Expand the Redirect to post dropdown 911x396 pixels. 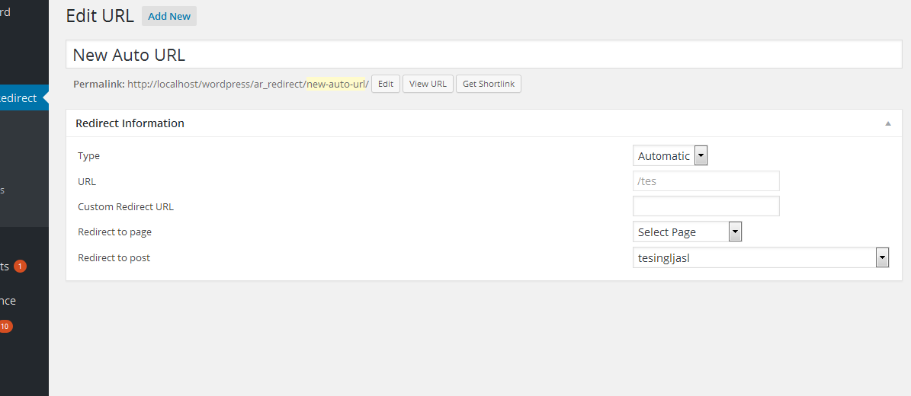[761, 258]
